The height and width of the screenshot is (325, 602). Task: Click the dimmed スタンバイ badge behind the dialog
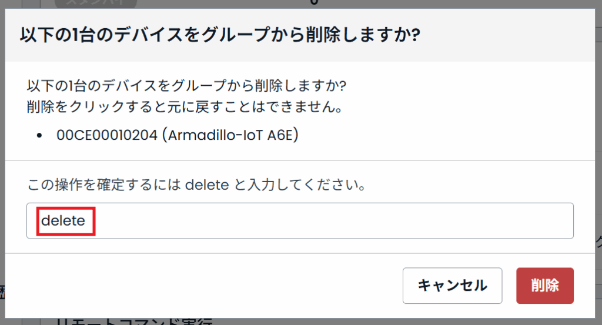click(x=95, y=3)
